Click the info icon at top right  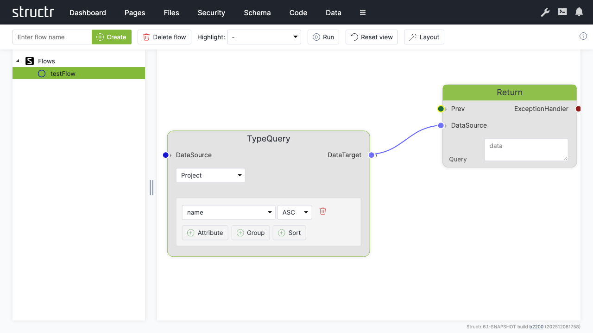click(x=583, y=37)
